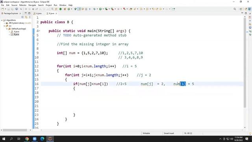Open the Project menu
Screen dimensions: 252x142
(x=48, y=5)
